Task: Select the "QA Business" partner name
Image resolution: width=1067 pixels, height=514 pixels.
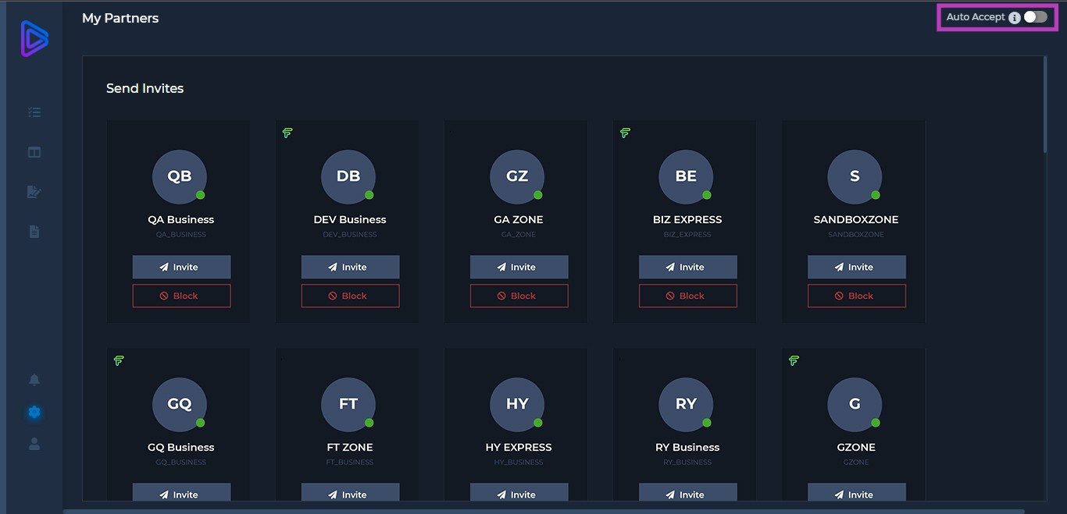Action: pos(181,220)
